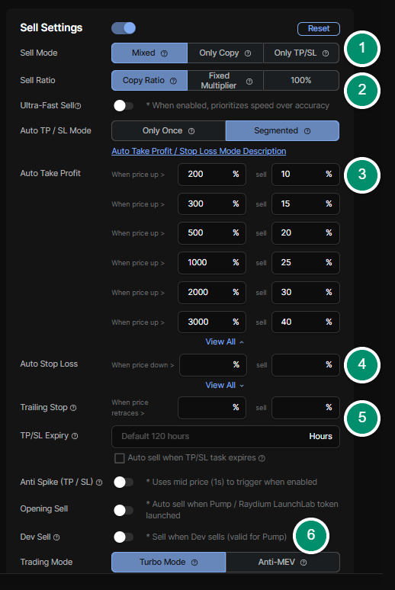The width and height of the screenshot is (395, 590).
Task: Collapse Auto Take Profit with View All
Action: (x=224, y=341)
